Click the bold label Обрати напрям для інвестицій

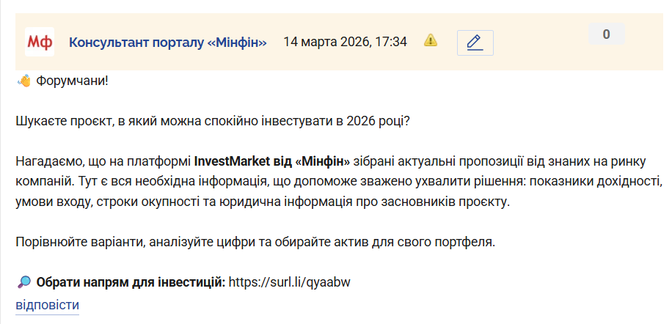pyautogui.click(x=131, y=281)
